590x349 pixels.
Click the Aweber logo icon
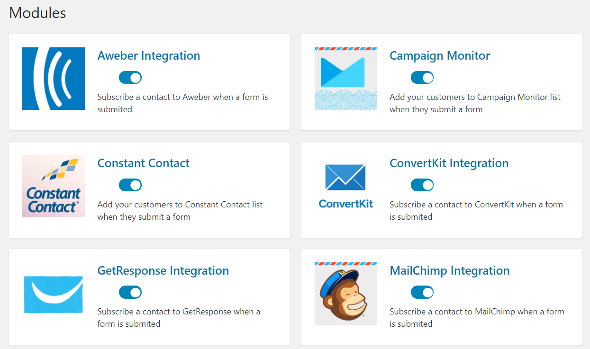pos(54,79)
